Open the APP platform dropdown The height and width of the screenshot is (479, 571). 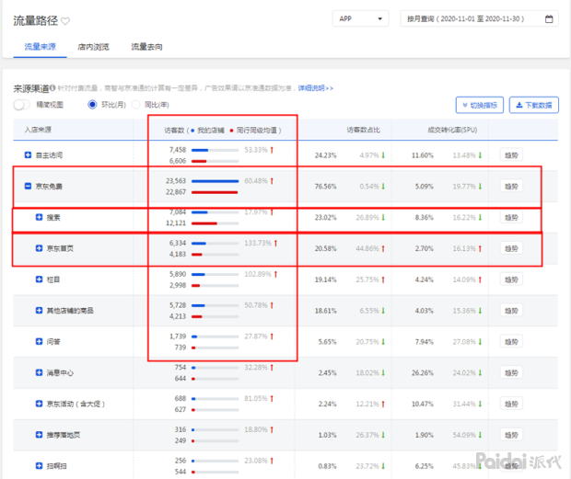(360, 18)
